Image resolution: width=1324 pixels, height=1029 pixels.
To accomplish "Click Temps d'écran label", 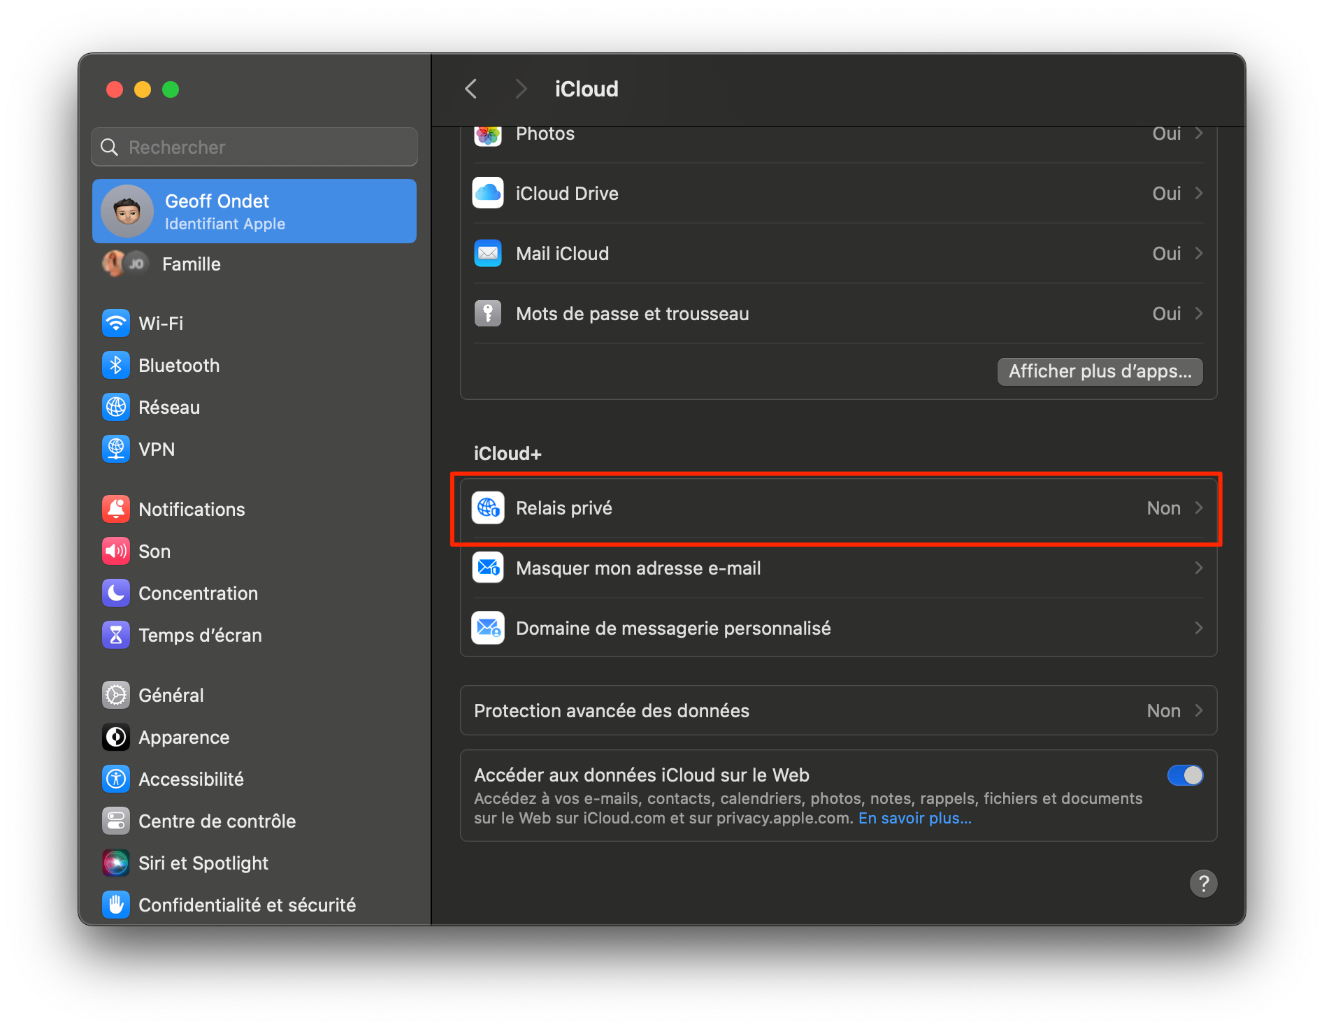I will pyautogui.click(x=200, y=635).
